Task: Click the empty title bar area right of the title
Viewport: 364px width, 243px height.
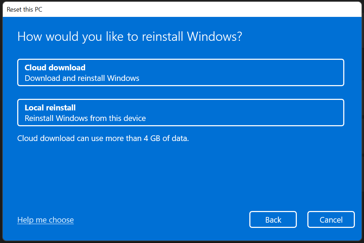Action: (211, 9)
